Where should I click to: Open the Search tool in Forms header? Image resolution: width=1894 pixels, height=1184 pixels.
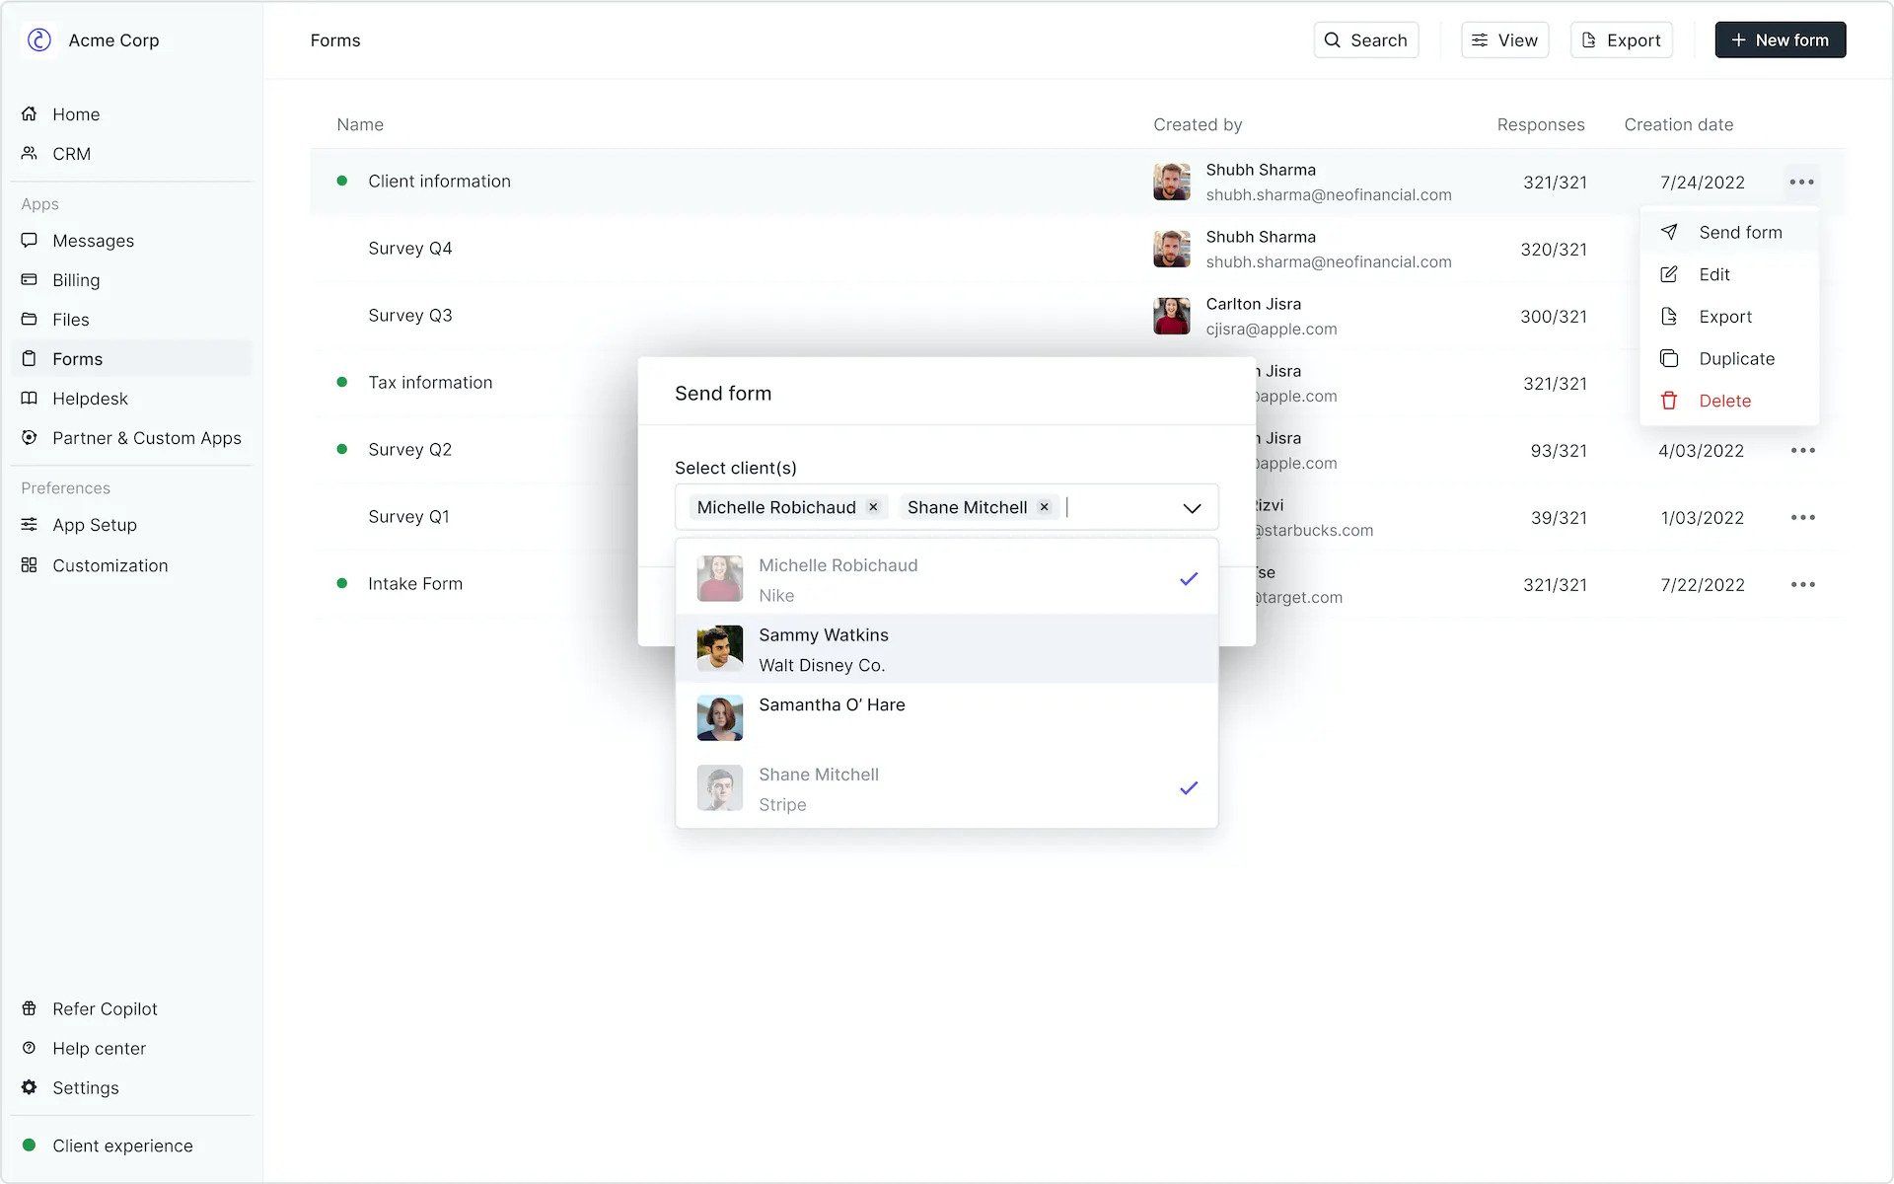[1365, 39]
